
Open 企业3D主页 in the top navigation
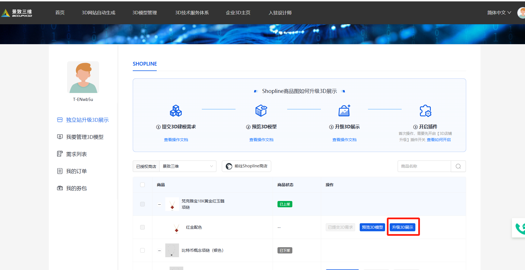coord(238,13)
